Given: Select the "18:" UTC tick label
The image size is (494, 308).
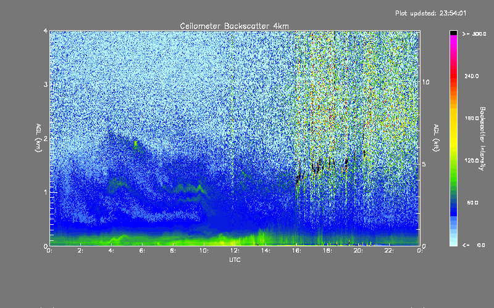Looking at the screenshot, I should pyautogui.click(x=327, y=251).
